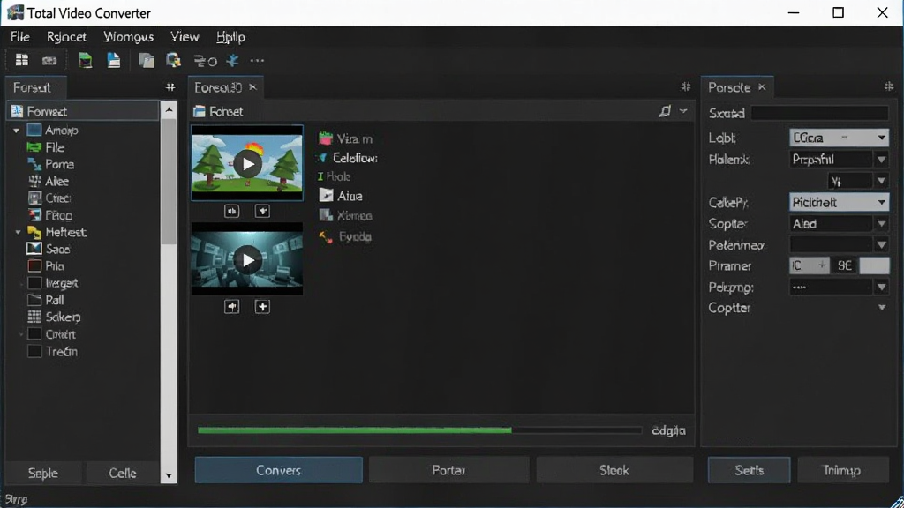The width and height of the screenshot is (904, 508).
Task: Select the Celoflow list item
Action: coord(348,158)
